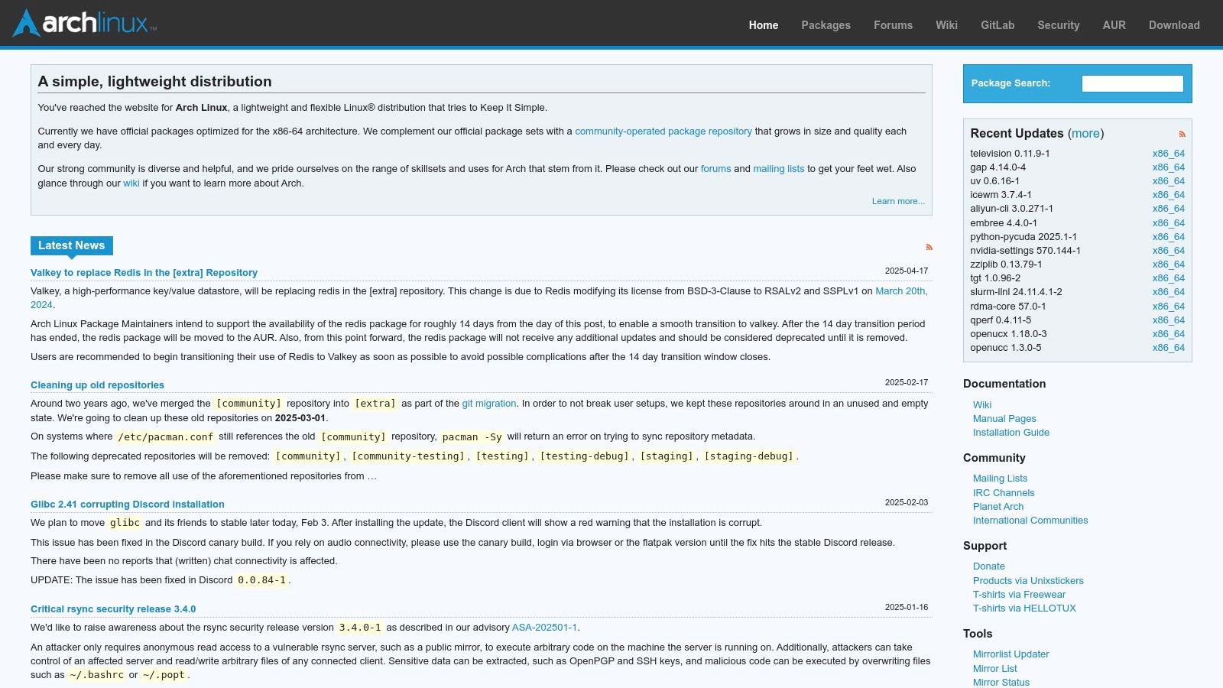Open Cleaning up old repositories article
The height and width of the screenshot is (688, 1223).
pos(97,385)
